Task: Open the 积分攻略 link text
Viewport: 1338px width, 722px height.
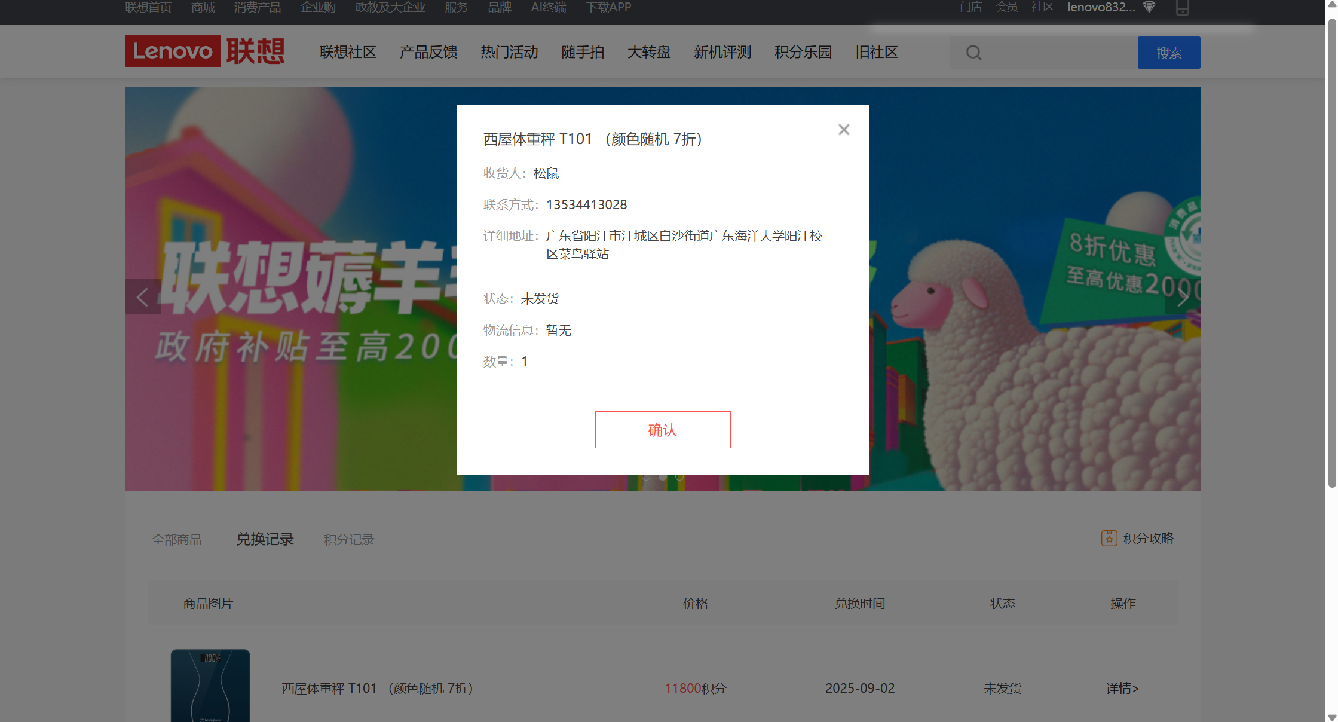Action: [1149, 539]
